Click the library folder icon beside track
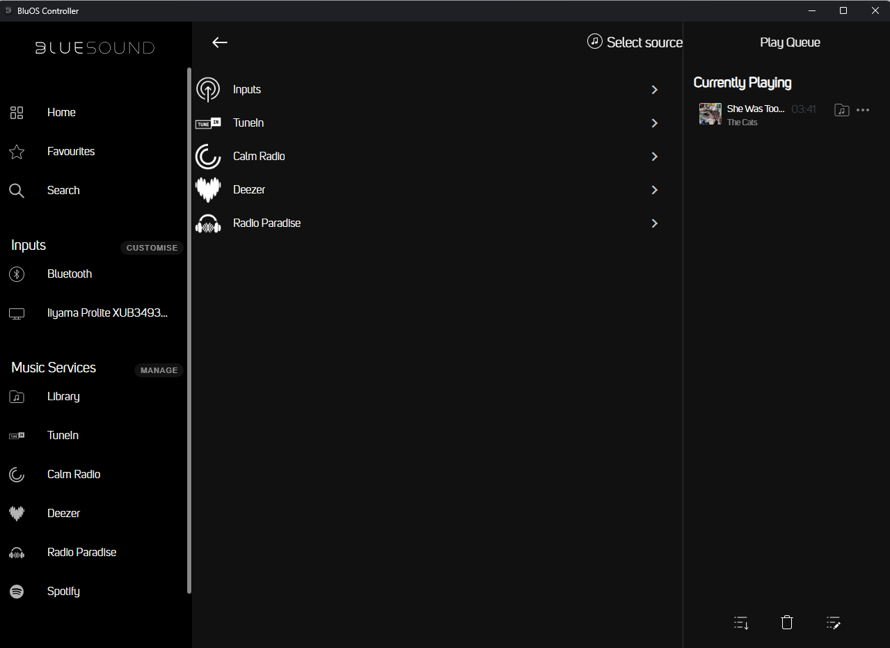This screenshot has width=890, height=648. 841,110
